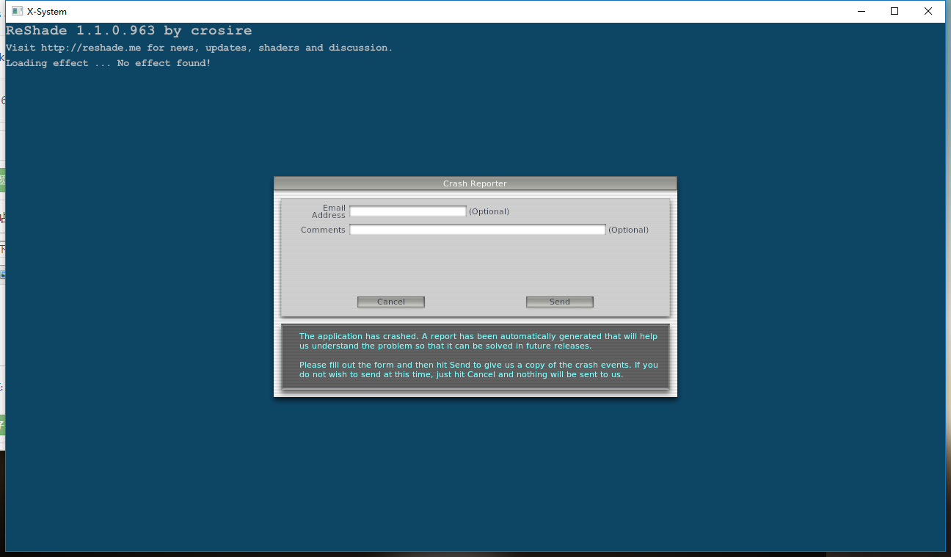Screen dimensions: 951x557
Task: Cancel the crash report
Action: click(x=391, y=302)
